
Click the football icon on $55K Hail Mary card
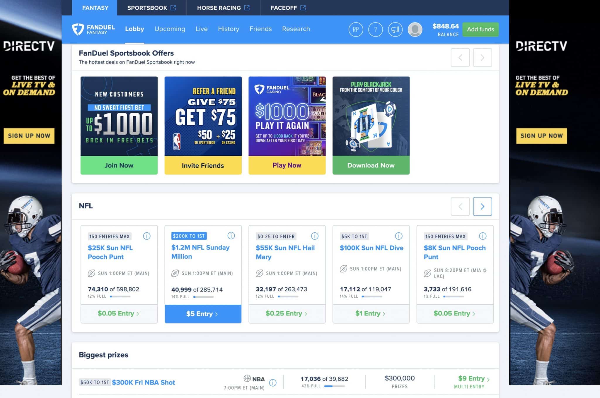click(259, 273)
